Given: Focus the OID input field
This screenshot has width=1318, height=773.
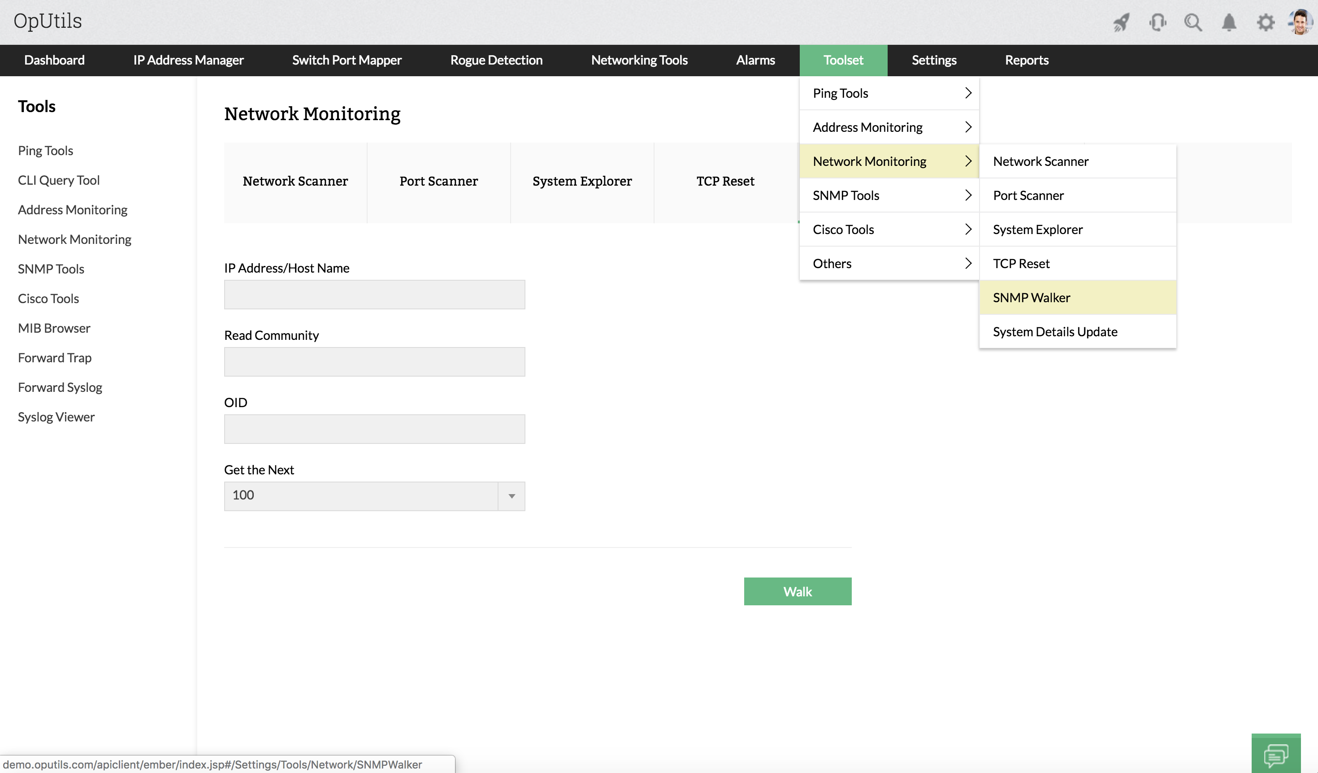Looking at the screenshot, I should coord(374,429).
